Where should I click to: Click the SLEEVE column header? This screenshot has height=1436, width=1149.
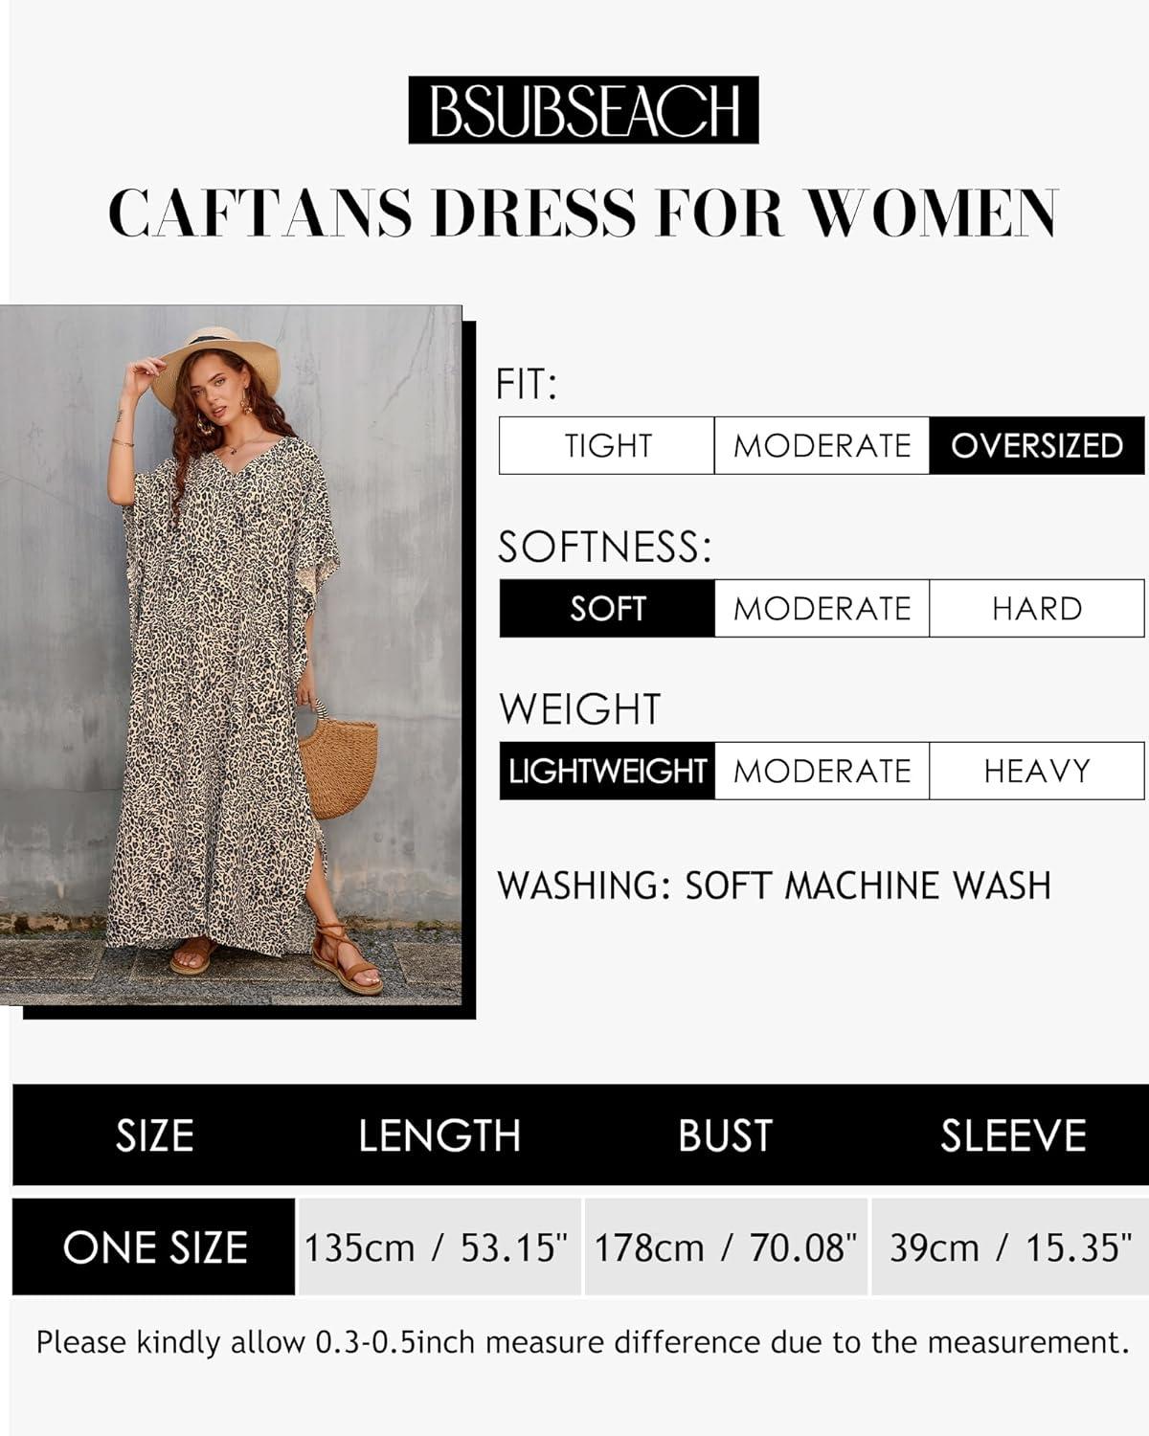(1013, 1135)
